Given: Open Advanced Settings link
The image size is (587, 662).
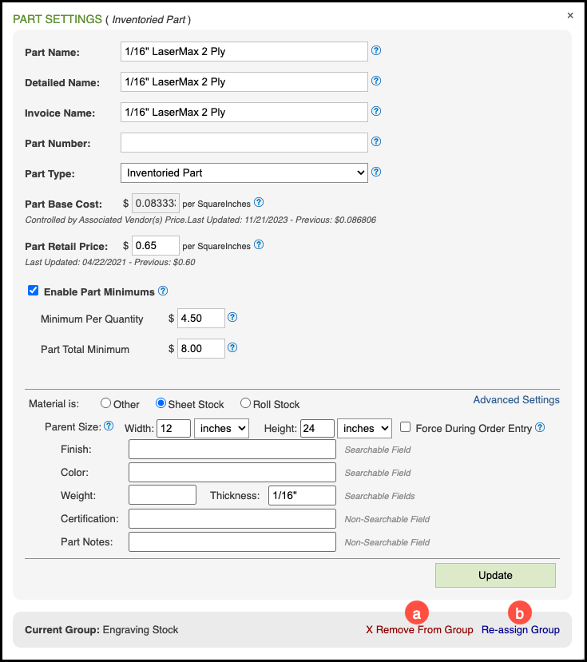Looking at the screenshot, I should (516, 400).
